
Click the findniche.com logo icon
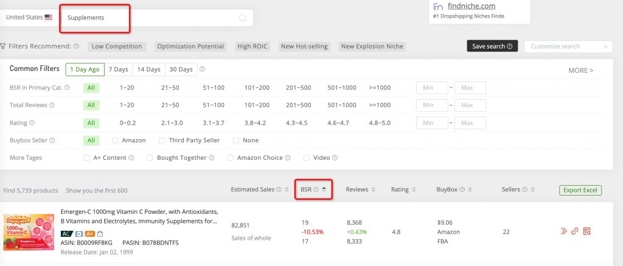click(438, 7)
